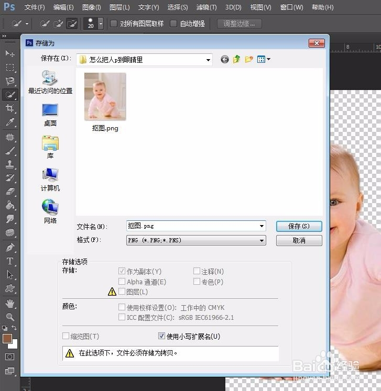Open the brush size picker dropdown
381x391 pixels.
click(x=101, y=24)
